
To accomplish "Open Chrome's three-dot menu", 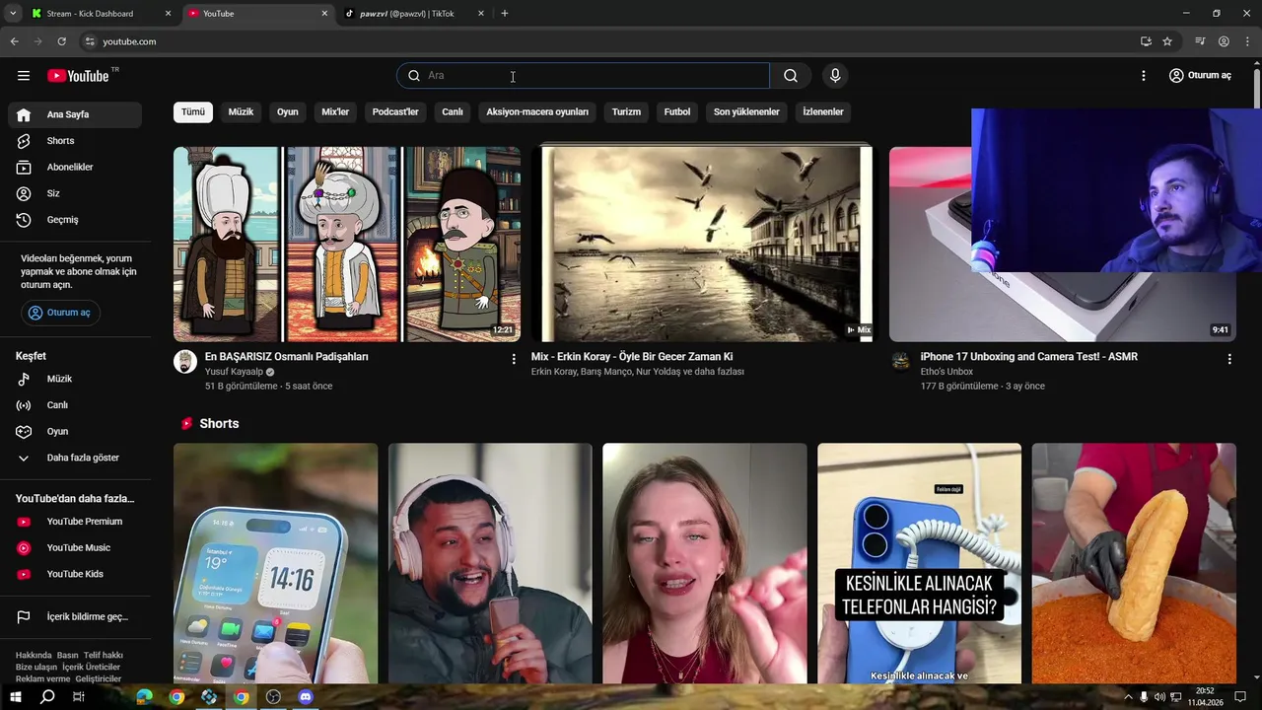I will (x=1247, y=41).
